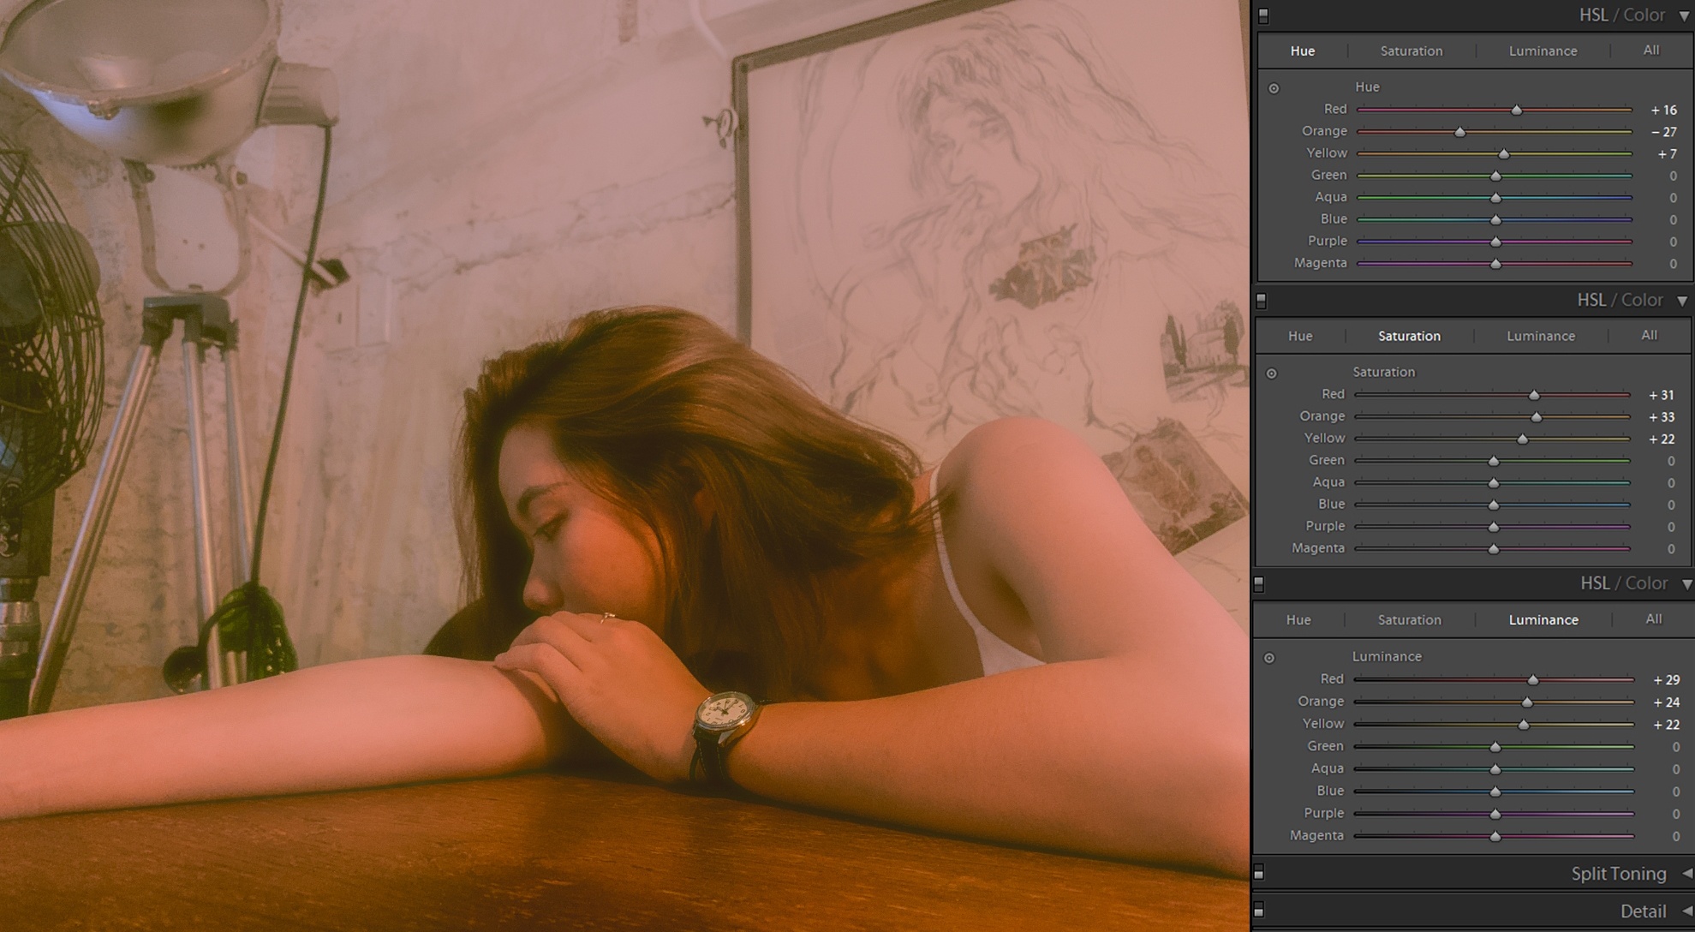
Task: Toggle the Split Toning panel switch
Action: click(1259, 873)
